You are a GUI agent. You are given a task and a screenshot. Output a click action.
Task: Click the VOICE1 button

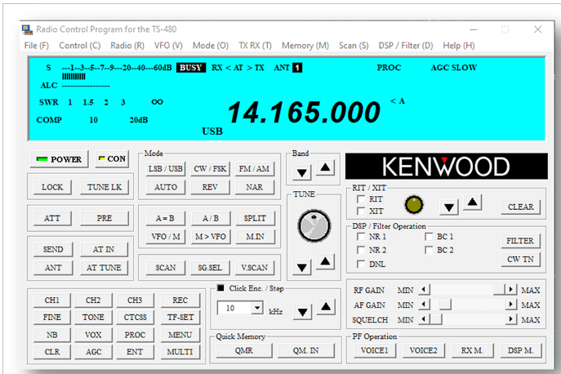pos(375,351)
